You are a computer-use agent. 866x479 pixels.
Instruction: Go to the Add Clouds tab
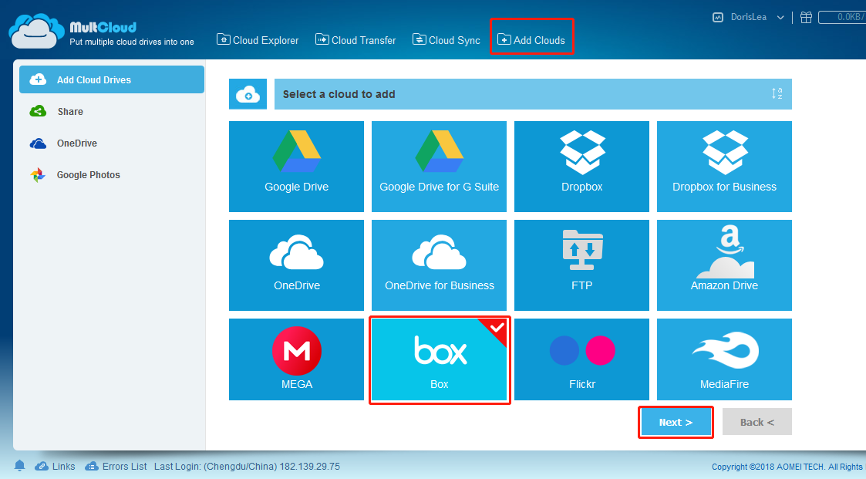(531, 40)
